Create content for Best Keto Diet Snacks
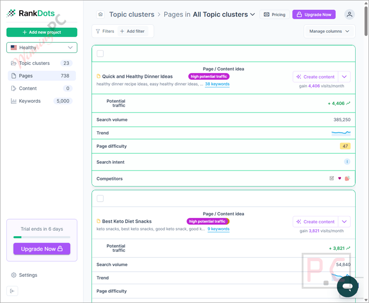 point(315,222)
